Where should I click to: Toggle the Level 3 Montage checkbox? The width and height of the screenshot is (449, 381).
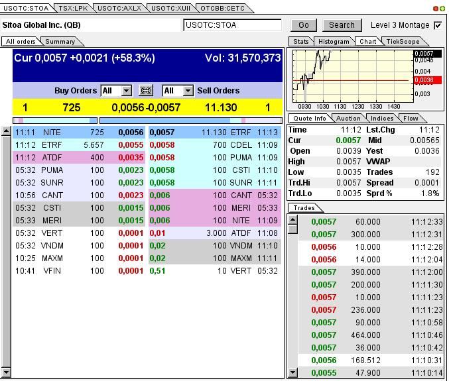(438, 25)
